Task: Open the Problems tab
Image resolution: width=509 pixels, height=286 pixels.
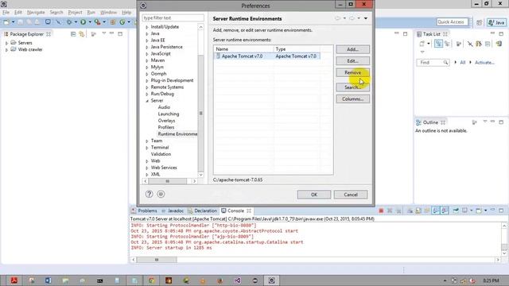Action: pyautogui.click(x=144, y=211)
